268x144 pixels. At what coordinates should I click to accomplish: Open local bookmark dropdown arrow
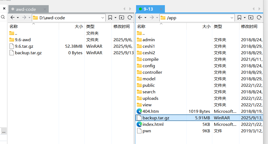point(115,18)
